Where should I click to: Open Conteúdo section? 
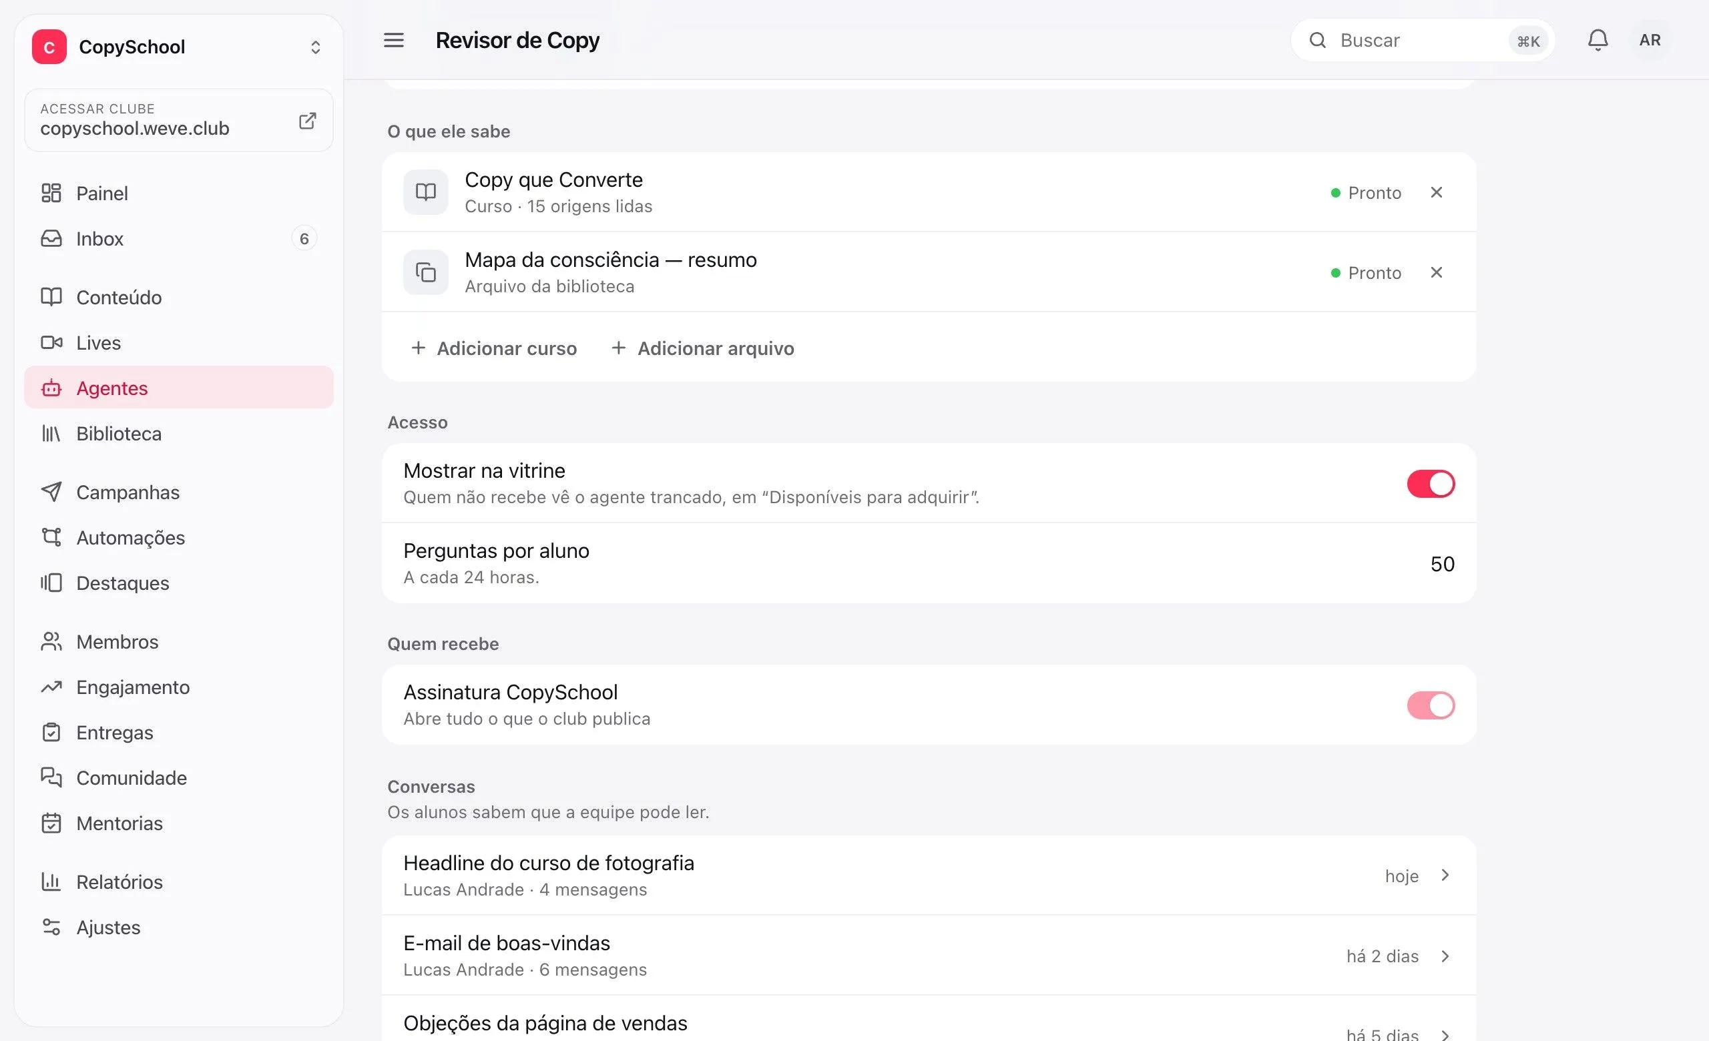pos(179,298)
